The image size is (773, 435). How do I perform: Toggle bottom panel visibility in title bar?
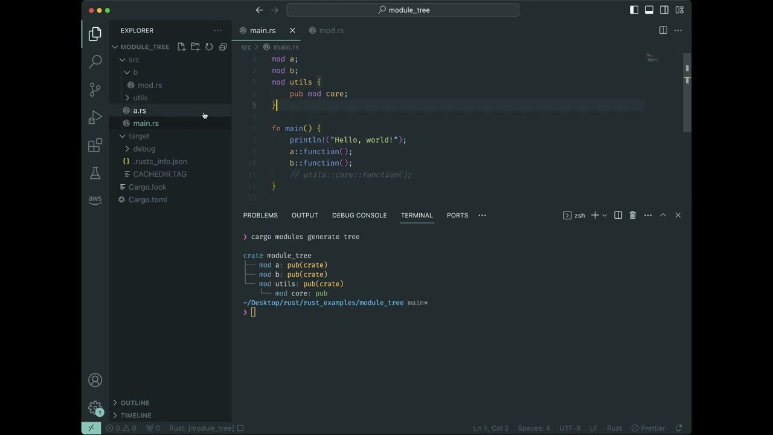coord(649,10)
